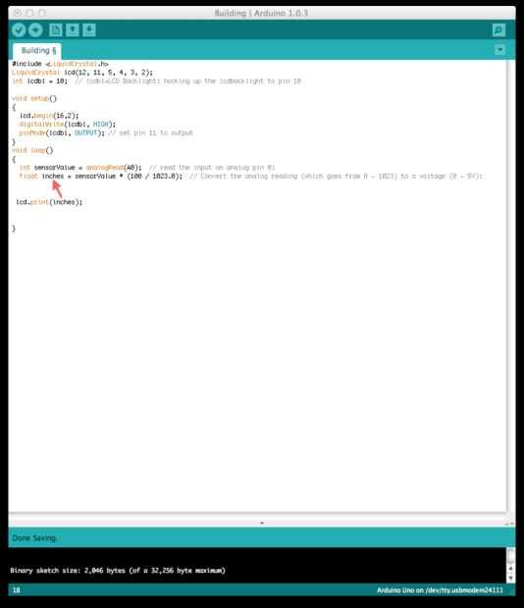The image size is (524, 608).
Task: Open a sketch using the Open icon
Action: click(x=73, y=29)
